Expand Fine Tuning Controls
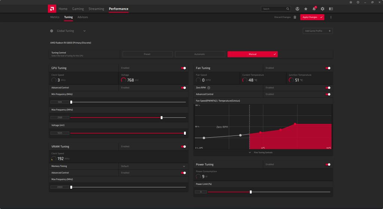Viewport: 383px width, 209px height. click(261, 153)
